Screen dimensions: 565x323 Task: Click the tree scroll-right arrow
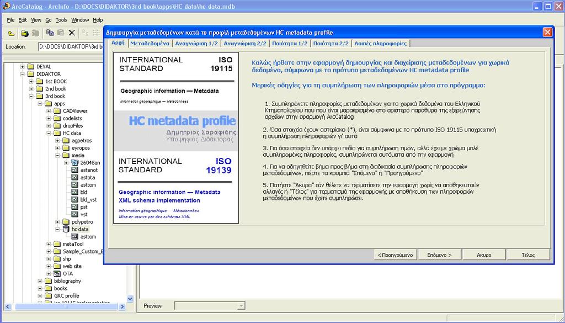[122, 306]
